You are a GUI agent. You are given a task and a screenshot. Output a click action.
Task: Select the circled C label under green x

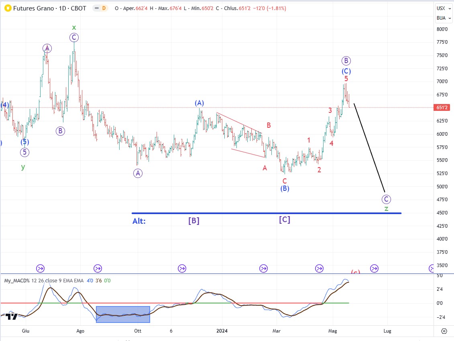coord(74,37)
